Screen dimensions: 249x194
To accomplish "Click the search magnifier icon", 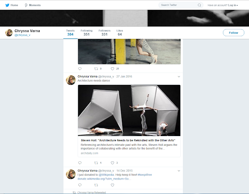I will pyautogui.click(x=199, y=5).
